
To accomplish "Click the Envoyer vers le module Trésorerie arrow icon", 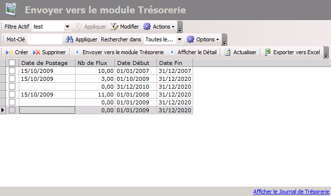I will click(77, 52).
